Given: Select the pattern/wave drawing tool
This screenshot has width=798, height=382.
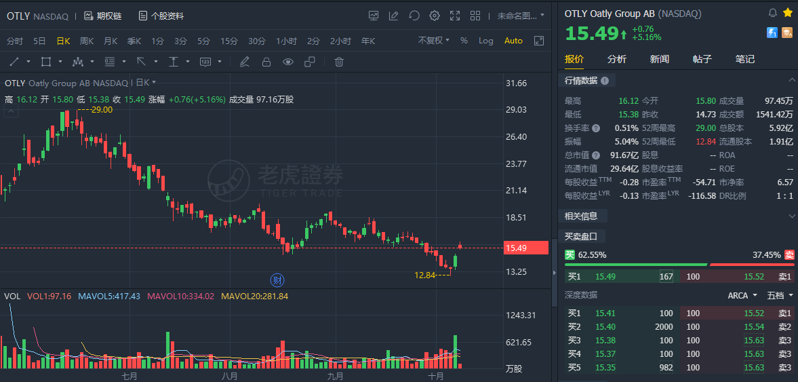Looking at the screenshot, I should tap(78, 62).
